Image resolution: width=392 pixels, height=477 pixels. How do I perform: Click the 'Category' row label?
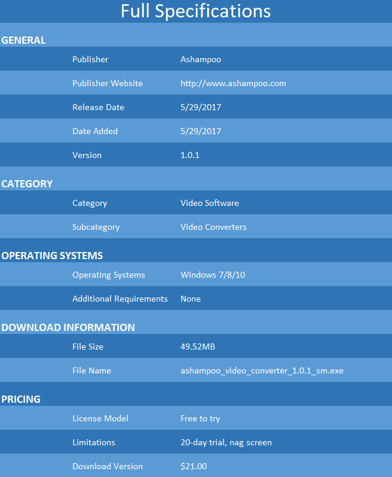(x=90, y=203)
